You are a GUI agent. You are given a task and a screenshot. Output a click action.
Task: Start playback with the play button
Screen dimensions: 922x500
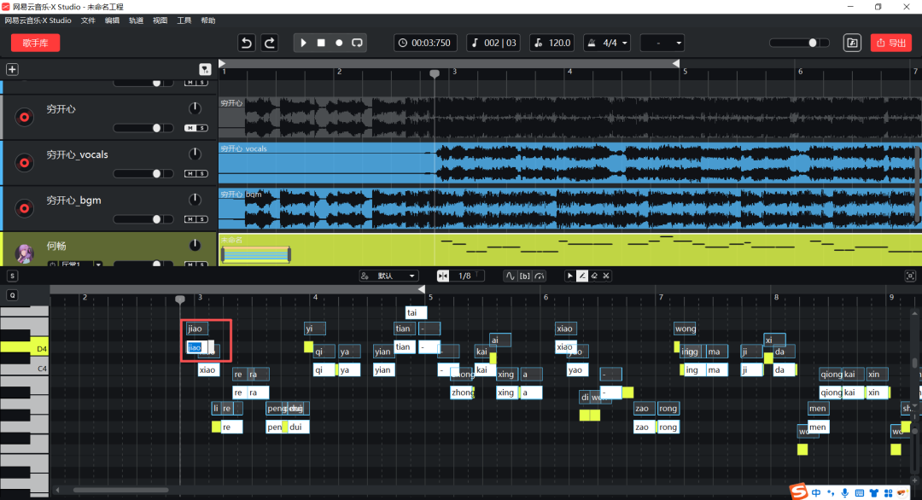click(303, 43)
